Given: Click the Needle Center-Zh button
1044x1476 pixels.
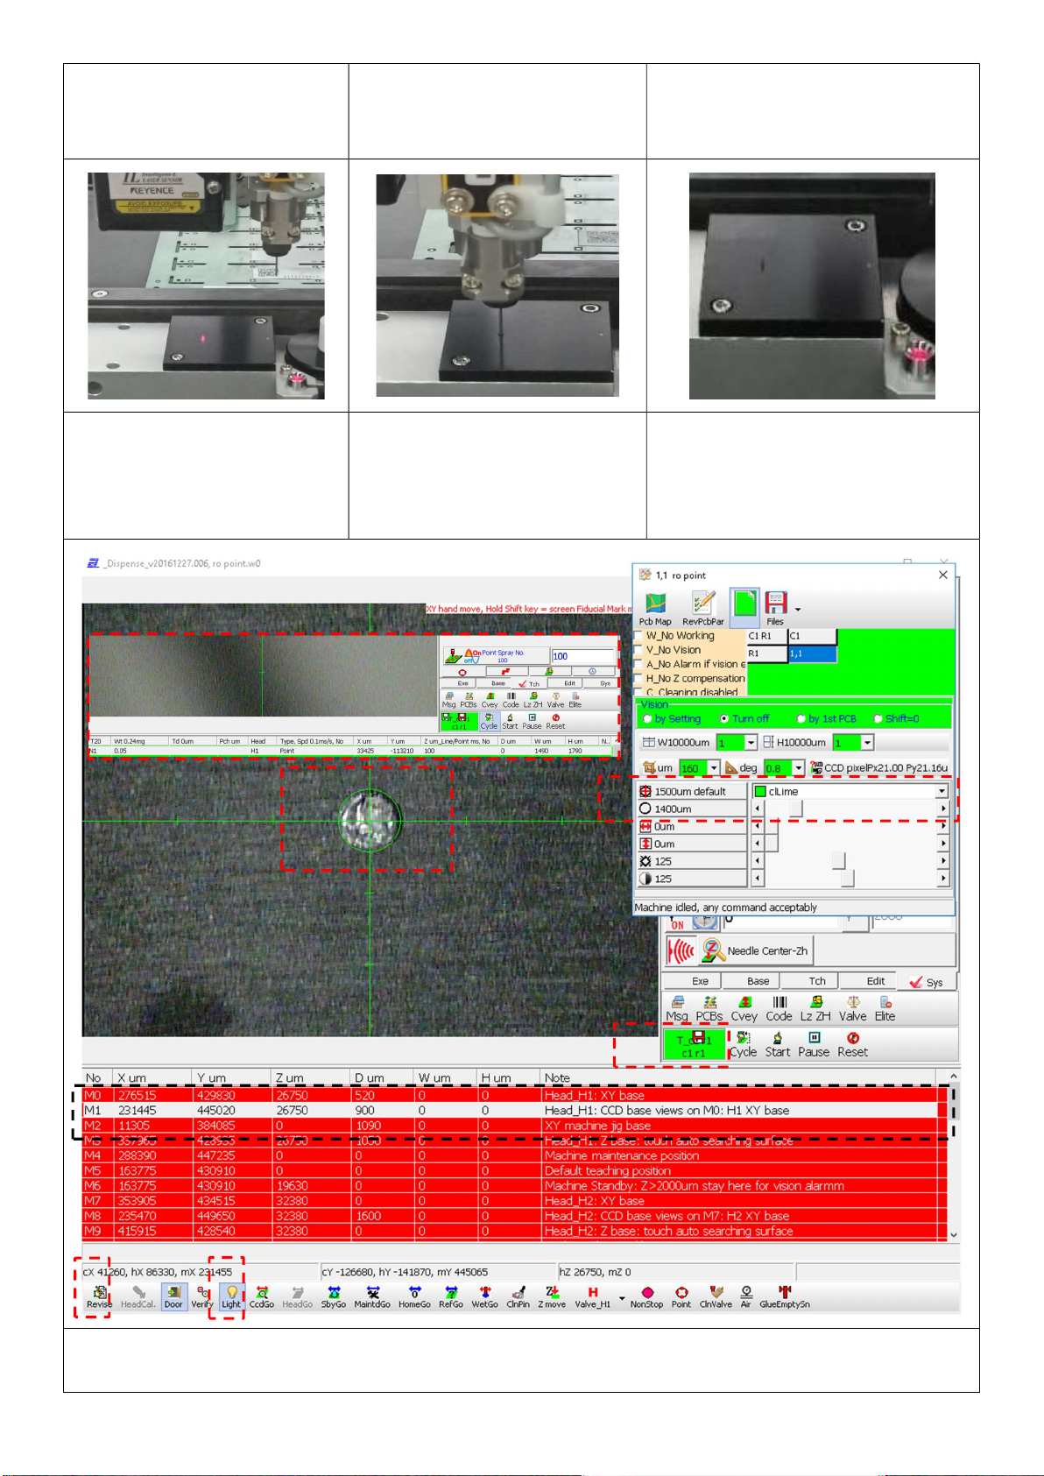Looking at the screenshot, I should point(757,950).
